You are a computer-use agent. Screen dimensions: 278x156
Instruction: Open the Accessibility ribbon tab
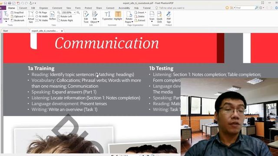pyautogui.click(x=124, y=8)
